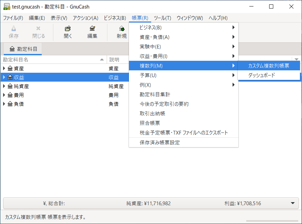Open the ビジネス(B) menu in menu bar
The width and height of the screenshot is (302, 224).
(x=115, y=18)
